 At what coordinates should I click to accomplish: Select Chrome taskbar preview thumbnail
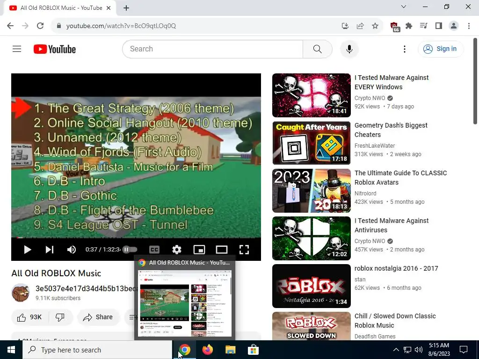point(185,303)
